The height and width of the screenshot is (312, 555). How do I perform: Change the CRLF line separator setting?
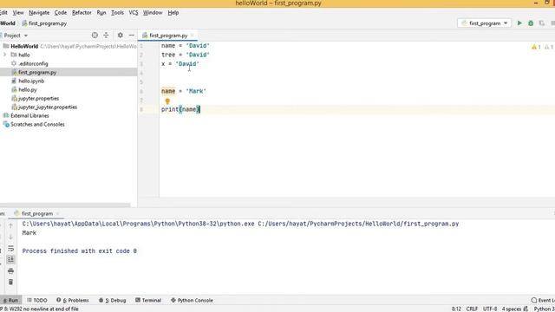point(472,309)
